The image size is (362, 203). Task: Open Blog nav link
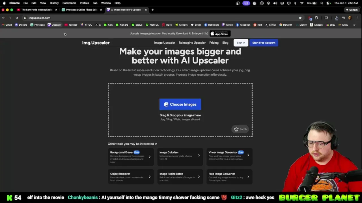click(x=225, y=43)
